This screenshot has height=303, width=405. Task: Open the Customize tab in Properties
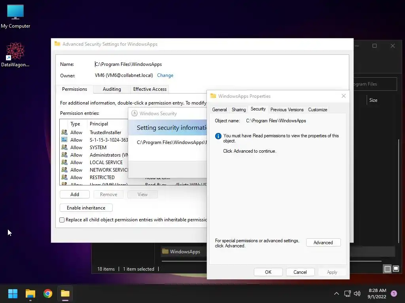(318, 110)
